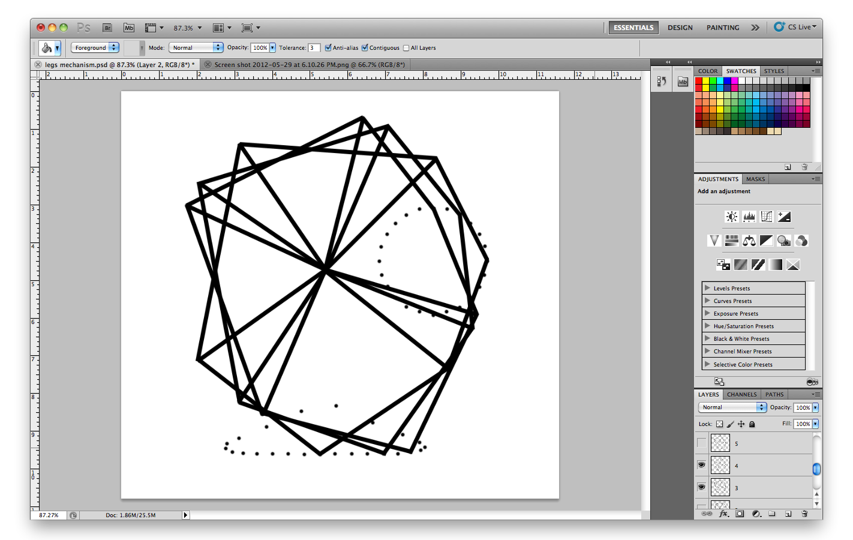
Task: Add a Color Balance adjustment
Action: pyautogui.click(x=749, y=241)
